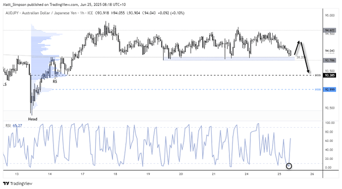
Task: Select date 24 on time axis
Action: pyautogui.click(x=246, y=174)
